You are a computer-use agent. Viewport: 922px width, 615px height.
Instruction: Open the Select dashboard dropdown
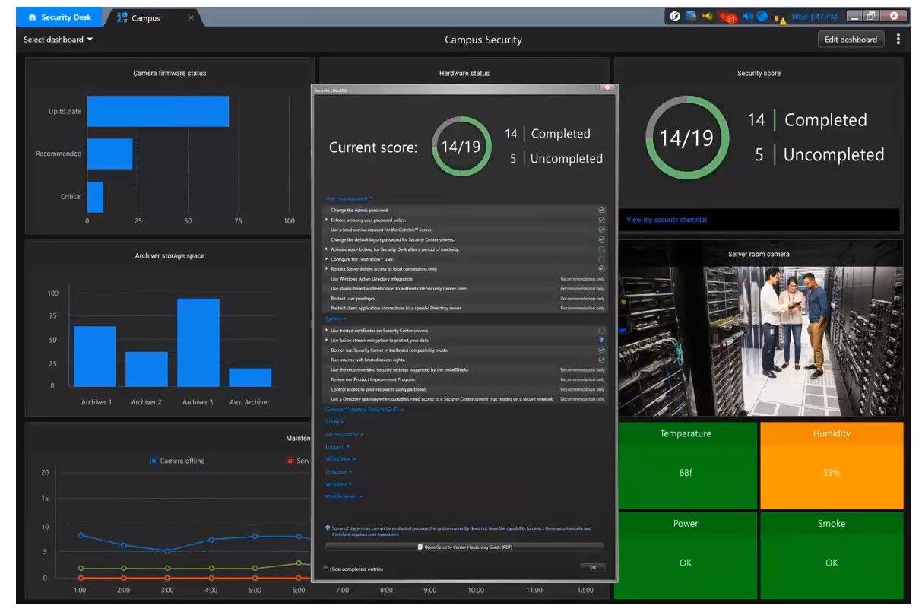[x=58, y=40]
